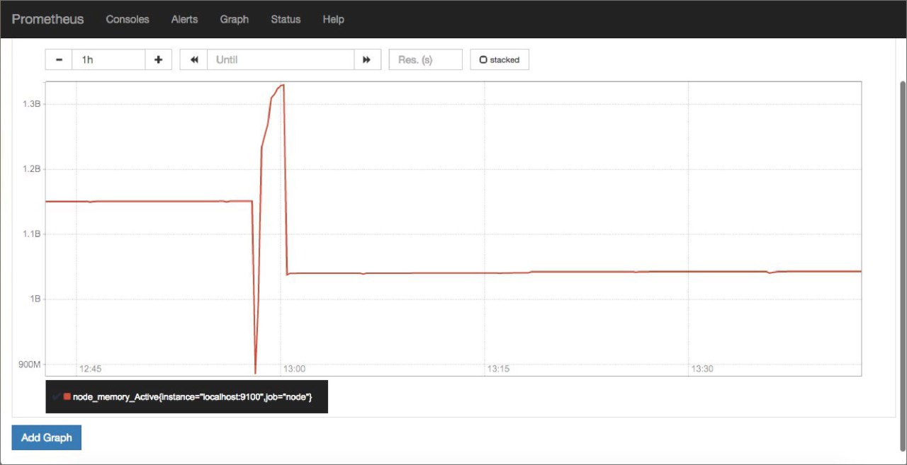Image resolution: width=907 pixels, height=465 pixels.
Task: Open the Help page
Action: pos(333,19)
